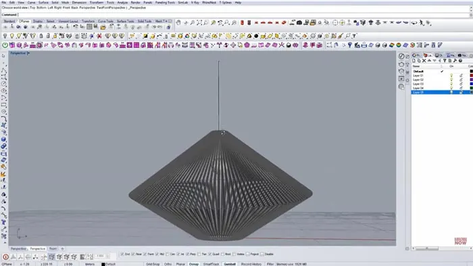
Task: Click the black sphere icon in toolbar
Action: pyautogui.click(x=256, y=36)
